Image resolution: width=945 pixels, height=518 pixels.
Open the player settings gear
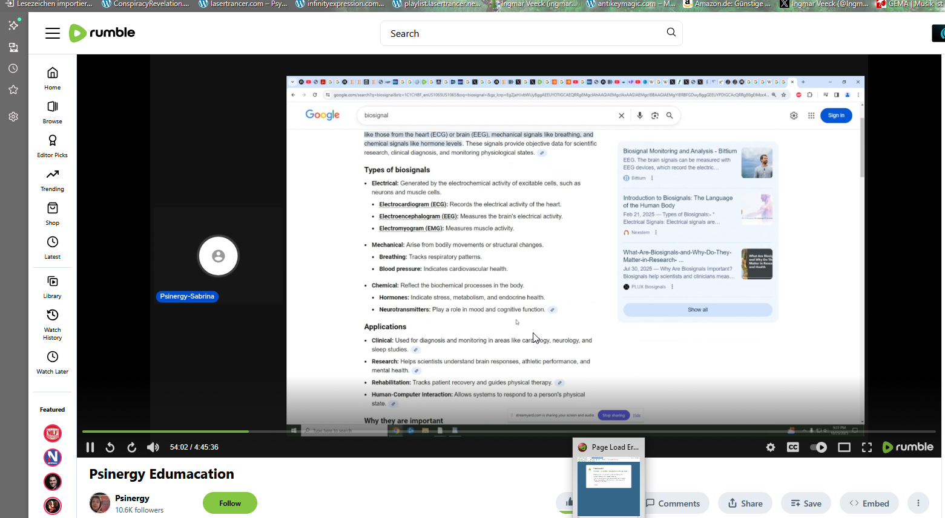[770, 447]
